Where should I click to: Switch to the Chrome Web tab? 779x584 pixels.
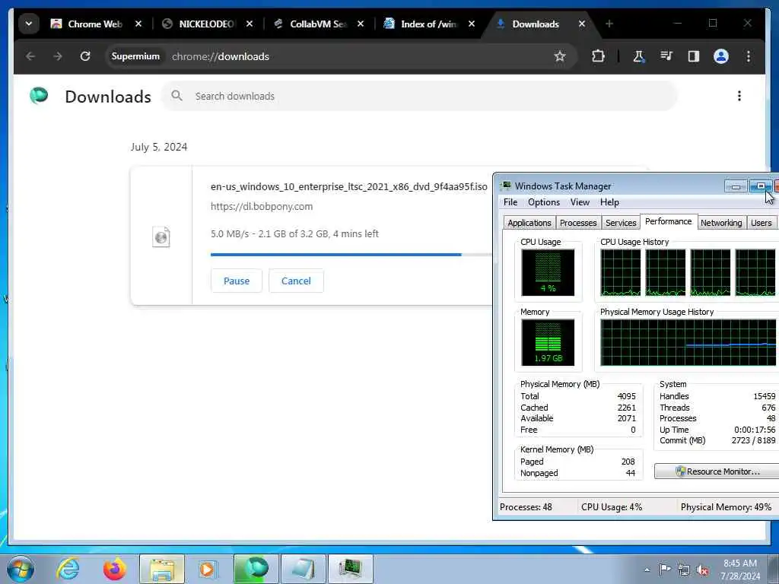click(87, 24)
